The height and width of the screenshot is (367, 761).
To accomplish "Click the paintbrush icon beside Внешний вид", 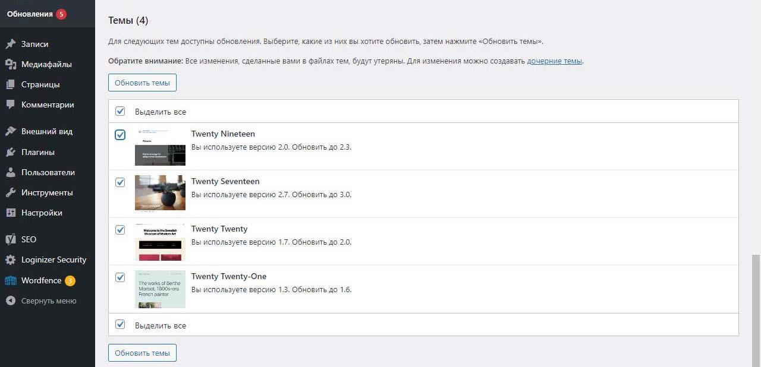I will (x=10, y=131).
